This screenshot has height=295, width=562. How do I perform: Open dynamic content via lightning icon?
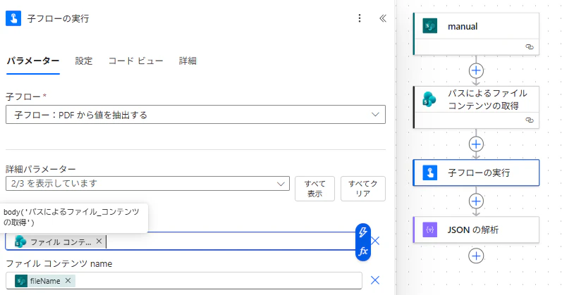tap(363, 232)
